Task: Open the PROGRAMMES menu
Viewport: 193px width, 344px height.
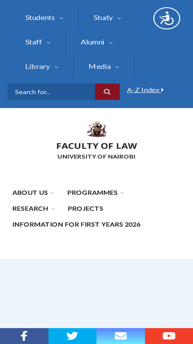Action: point(96,192)
